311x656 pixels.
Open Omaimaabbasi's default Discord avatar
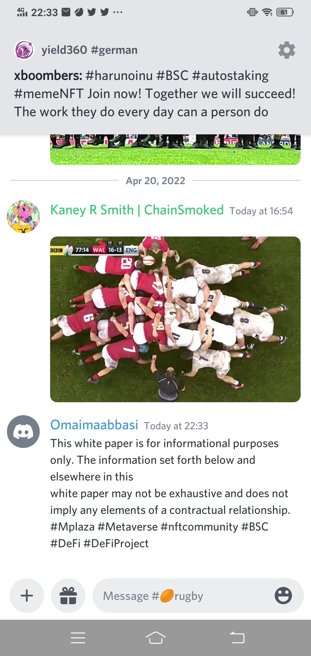[23, 432]
